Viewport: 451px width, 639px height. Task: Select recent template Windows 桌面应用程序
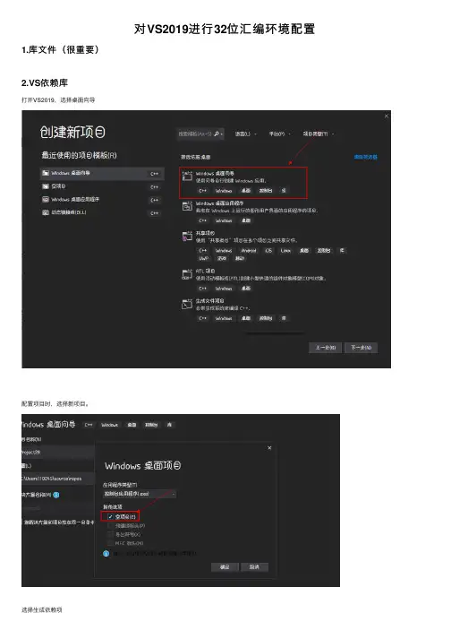pos(102,200)
